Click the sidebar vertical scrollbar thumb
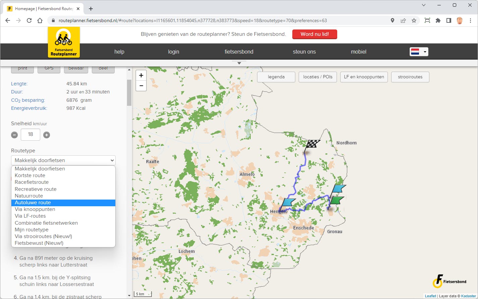Screen dimensions: 478x299 click(x=129, y=93)
